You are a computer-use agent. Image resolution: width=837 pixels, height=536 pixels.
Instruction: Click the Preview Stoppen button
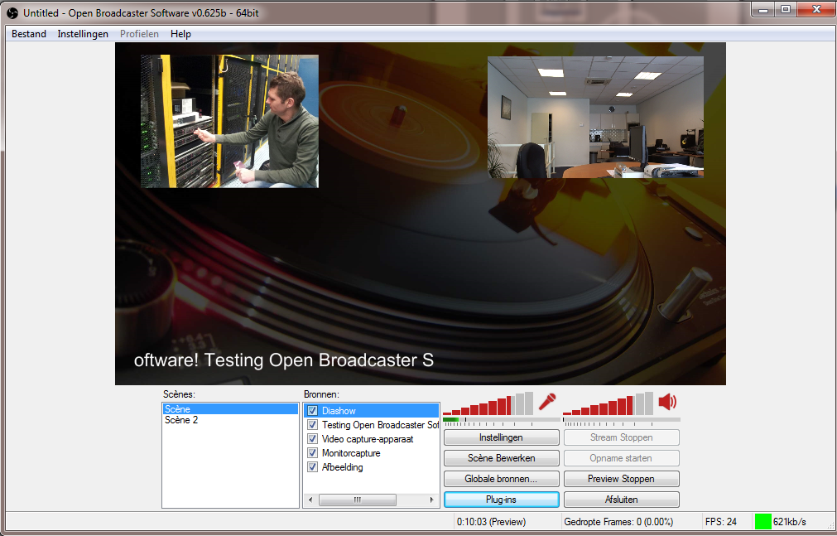tap(622, 479)
